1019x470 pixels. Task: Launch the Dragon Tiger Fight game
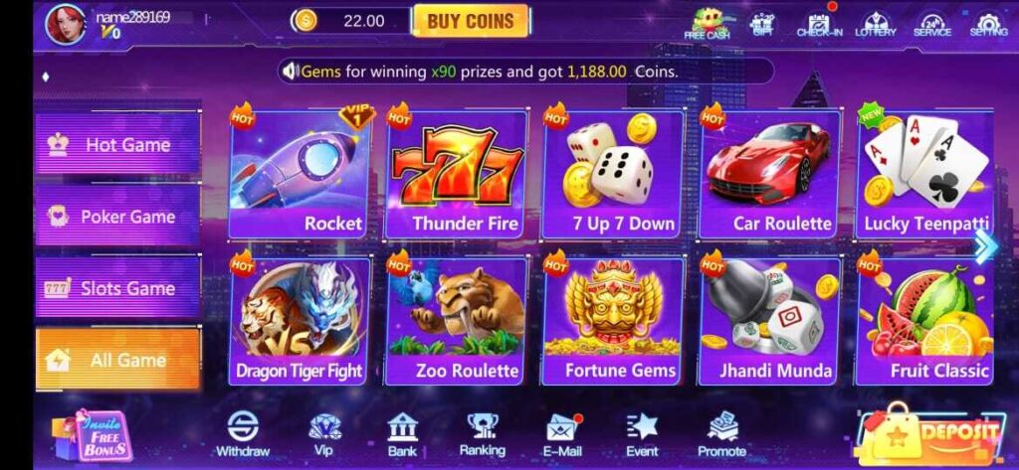point(300,321)
